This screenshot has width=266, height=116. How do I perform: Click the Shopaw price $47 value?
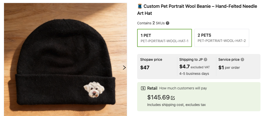pyautogui.click(x=145, y=68)
